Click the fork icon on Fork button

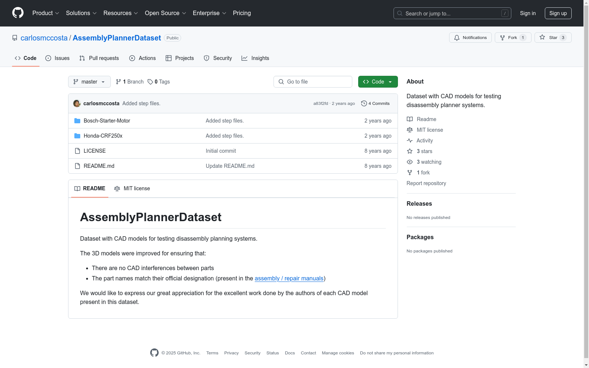pos(502,38)
